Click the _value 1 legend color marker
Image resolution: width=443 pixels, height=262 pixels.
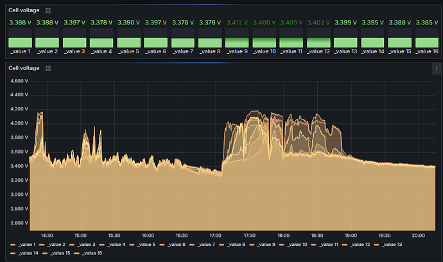click(x=13, y=245)
